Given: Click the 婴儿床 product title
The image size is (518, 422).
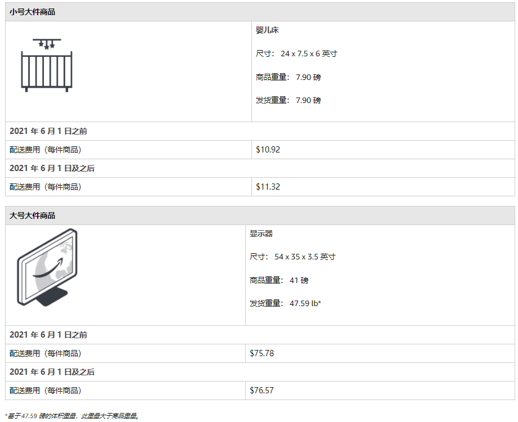Looking at the screenshot, I should (267, 30).
